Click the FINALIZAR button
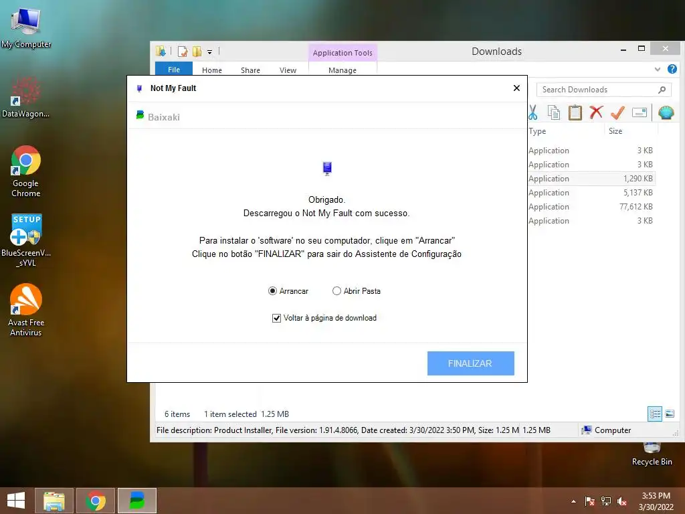685x514 pixels. coord(470,363)
